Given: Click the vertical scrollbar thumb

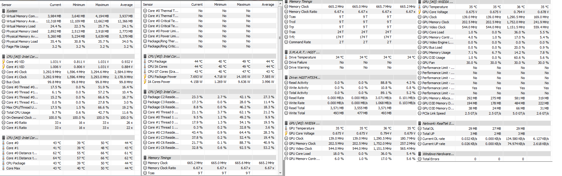Looking at the screenshot, I should (x=280, y=38).
